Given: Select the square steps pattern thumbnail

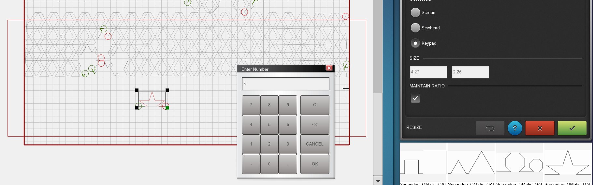Looking at the screenshot, I should 423,163.
